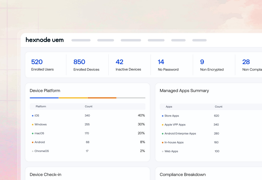Image resolution: width=262 pixels, height=180 pixels.
Task: Click the Count header in Device Platform
Action: pyautogui.click(x=89, y=106)
